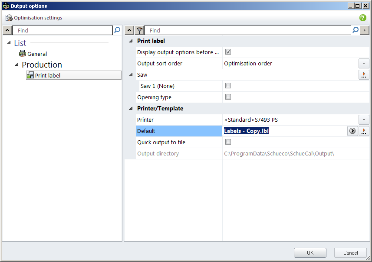
Task: Open the browse button on Saw row
Action: point(364,75)
